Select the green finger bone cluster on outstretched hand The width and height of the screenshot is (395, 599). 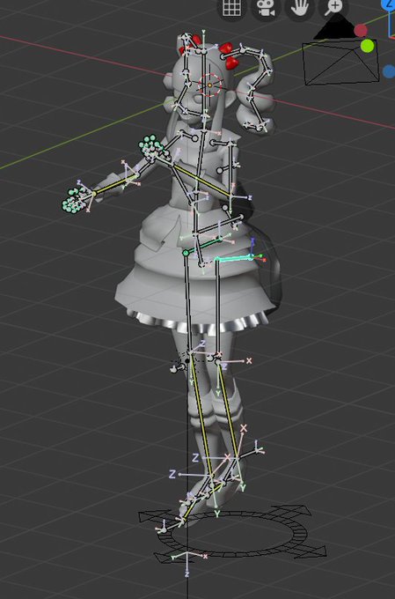tap(75, 199)
